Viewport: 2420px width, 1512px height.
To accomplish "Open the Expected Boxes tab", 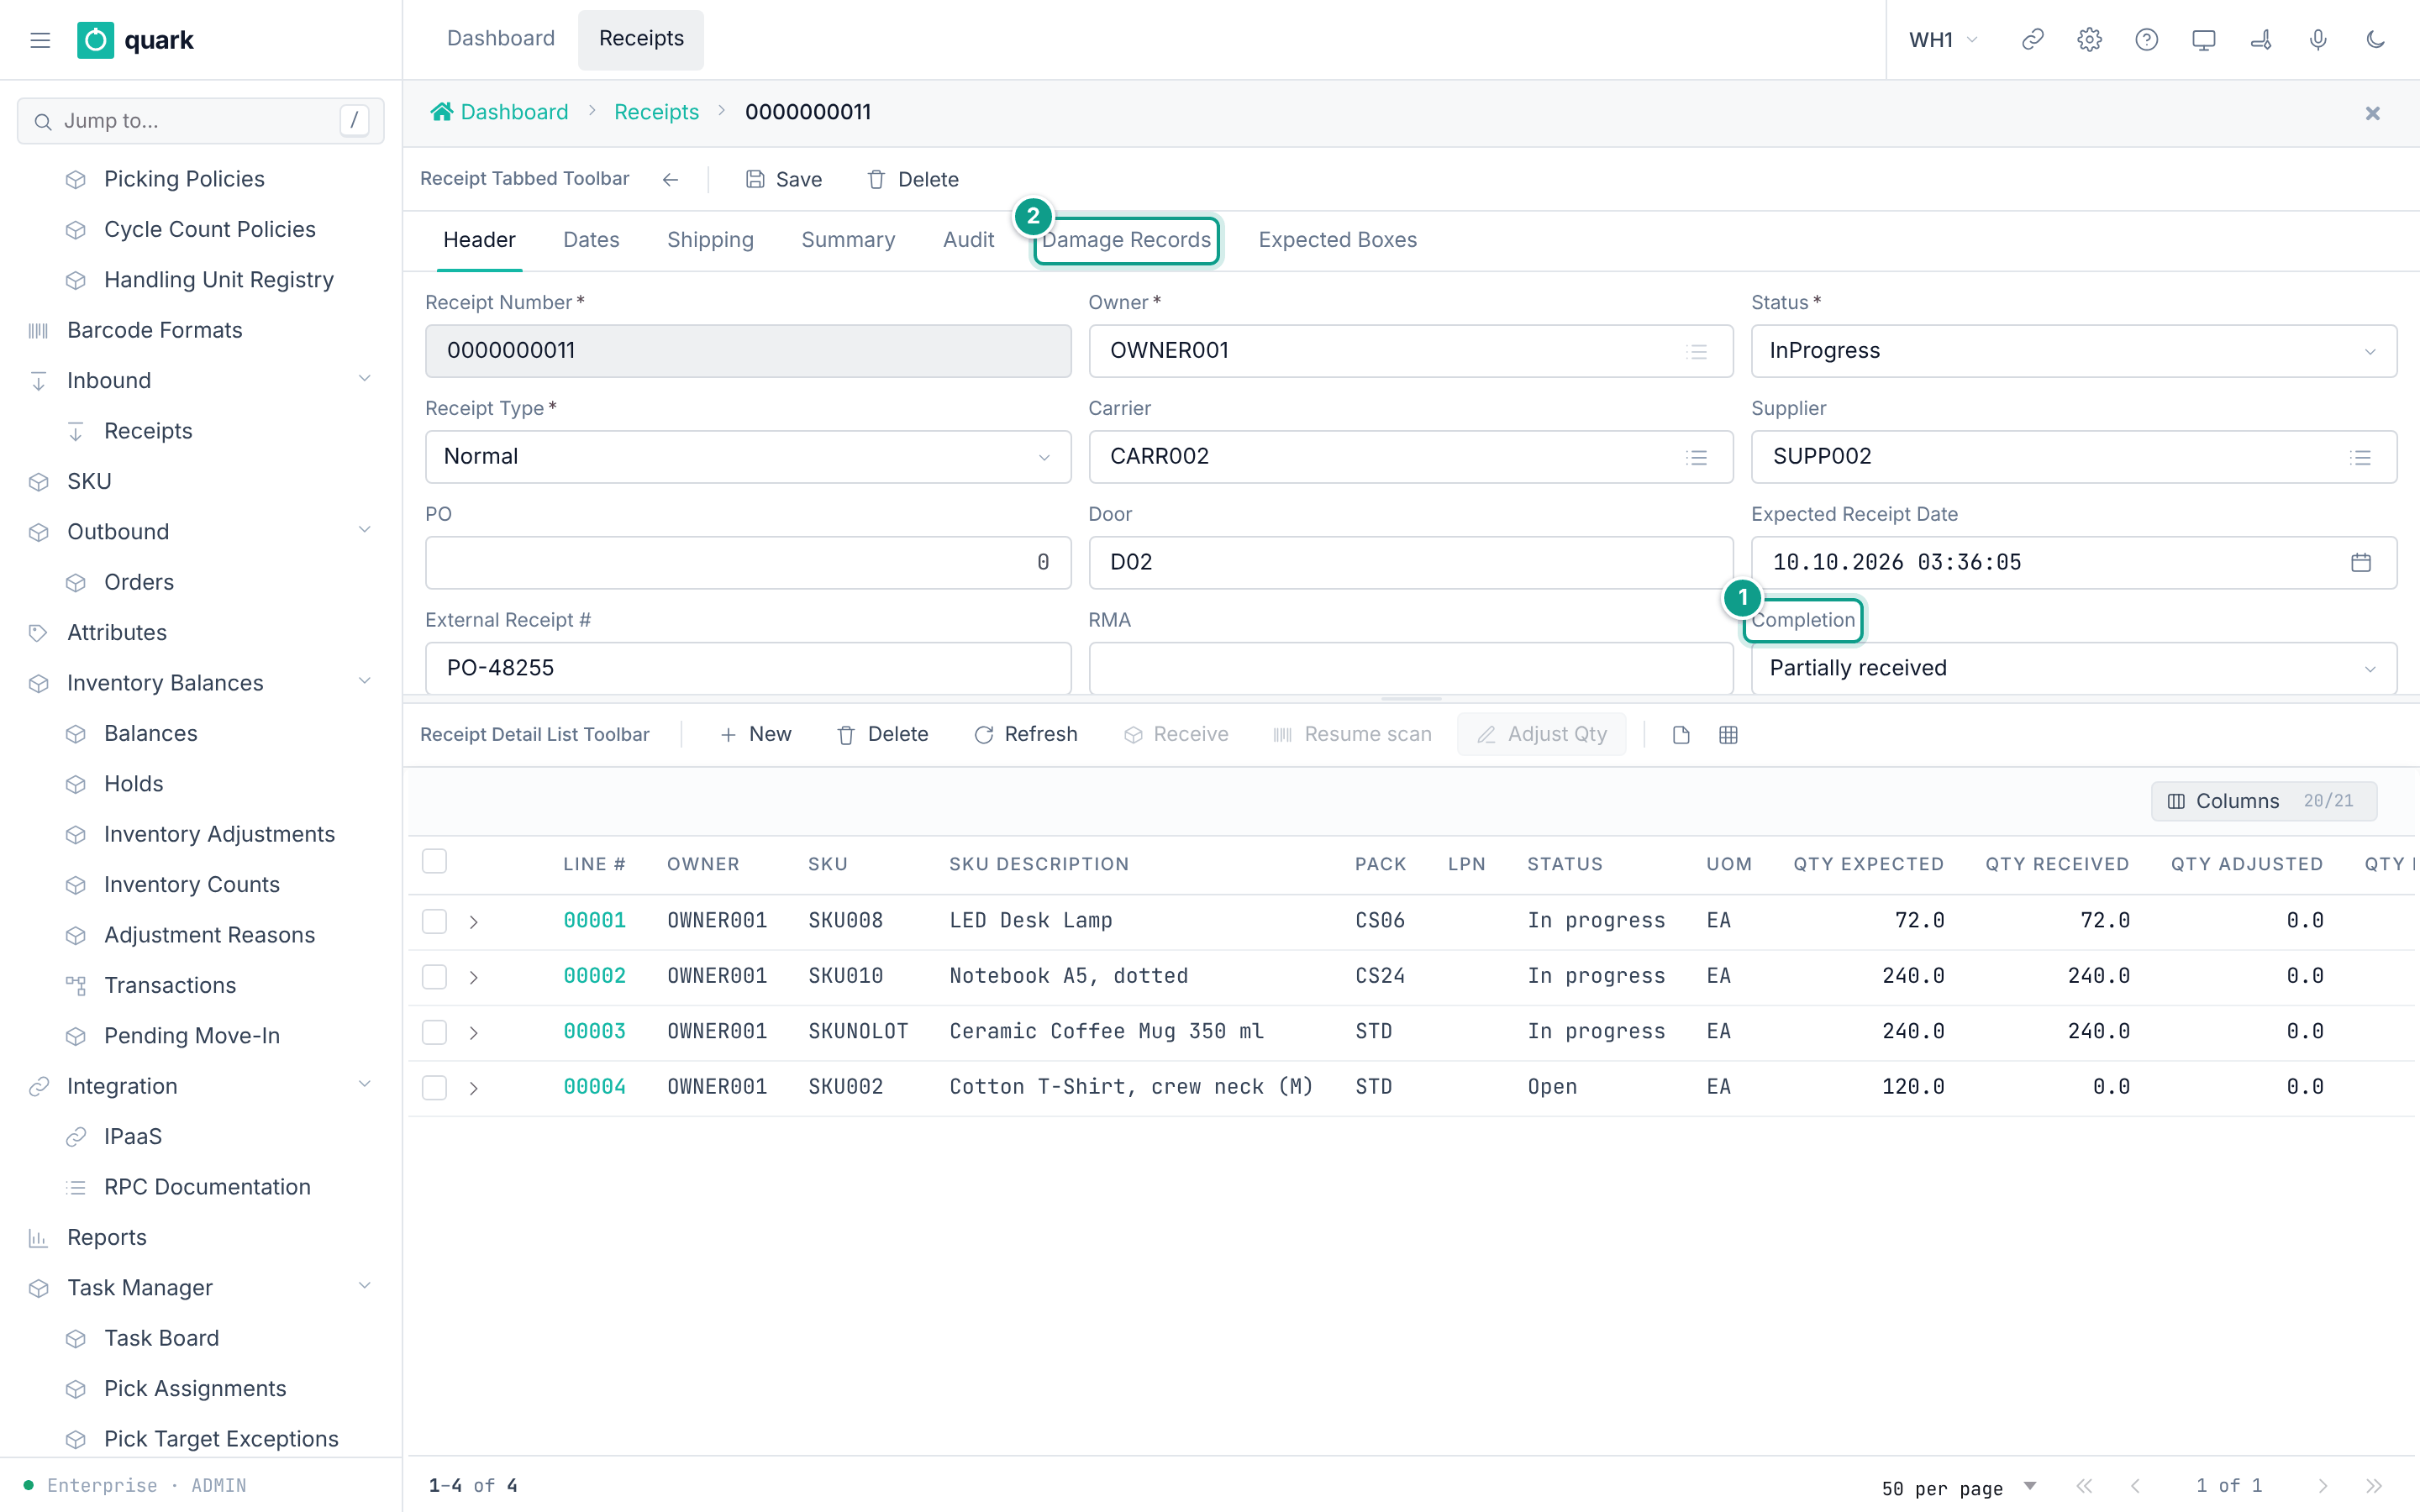I will pos(1337,240).
